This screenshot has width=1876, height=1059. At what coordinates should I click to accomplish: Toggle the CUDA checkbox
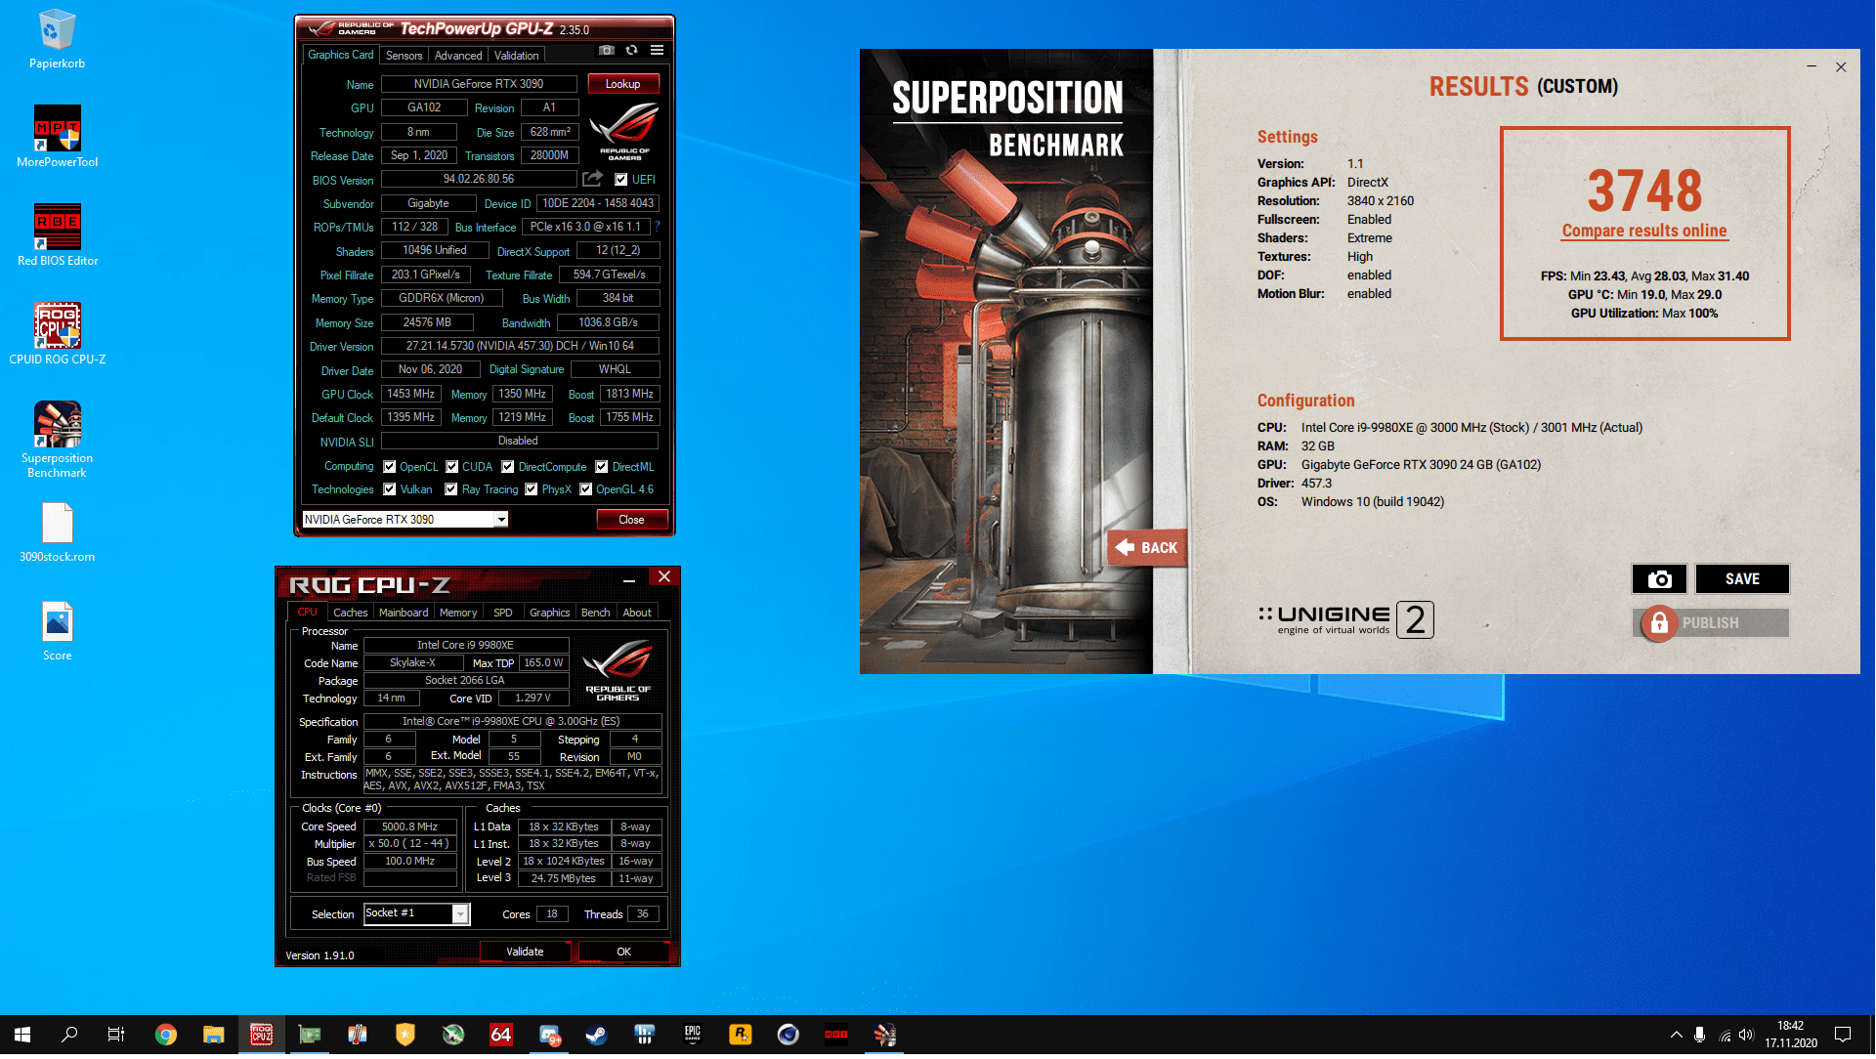(x=452, y=467)
